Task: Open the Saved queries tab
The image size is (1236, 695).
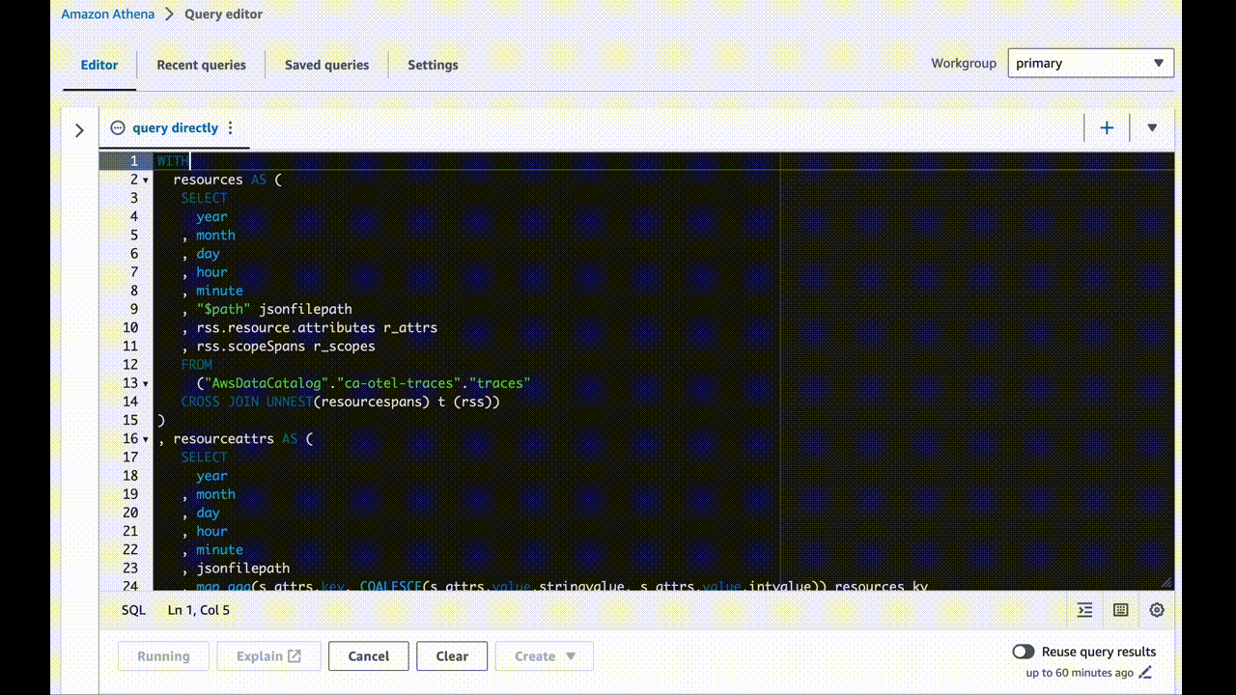Action: click(x=326, y=65)
